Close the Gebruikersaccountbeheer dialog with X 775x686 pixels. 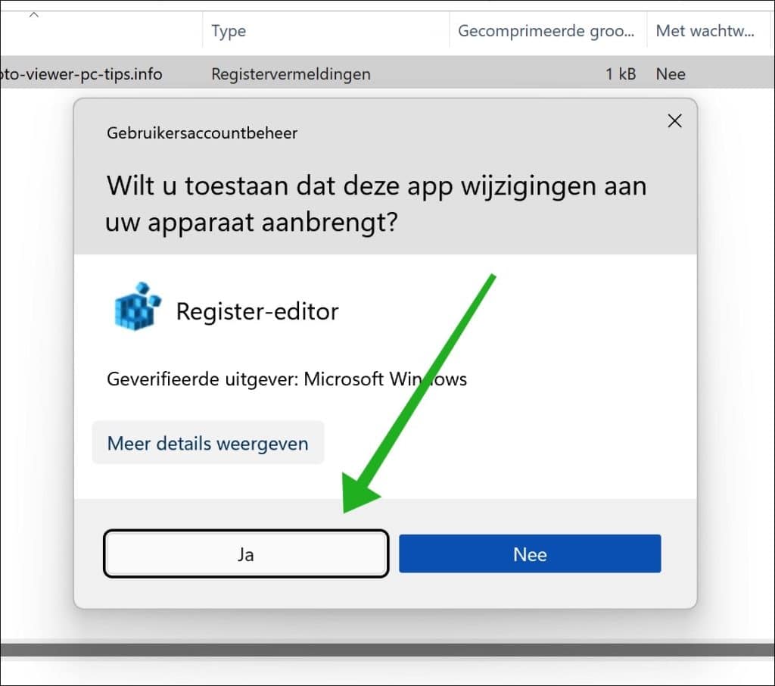click(674, 120)
